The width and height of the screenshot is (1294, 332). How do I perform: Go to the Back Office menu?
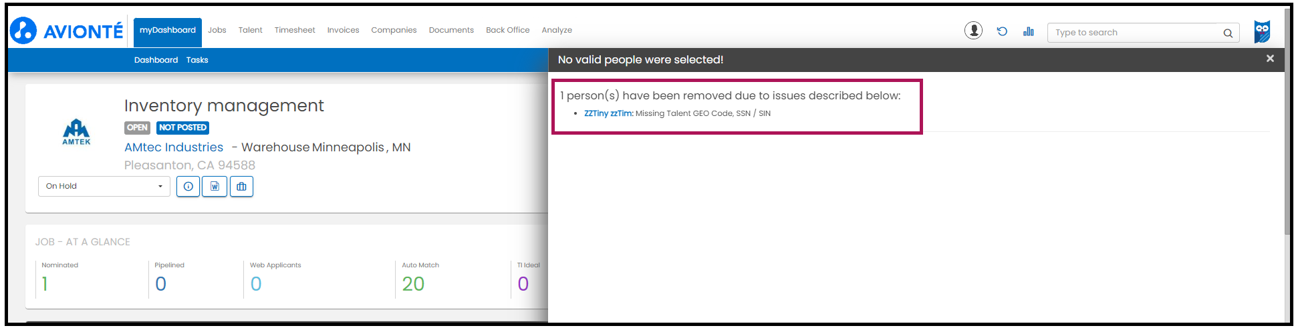coord(507,30)
